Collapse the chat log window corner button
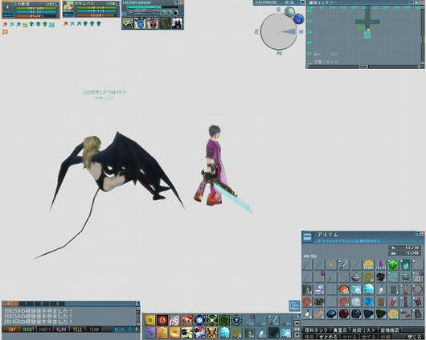The height and width of the screenshot is (340, 426). point(137,304)
